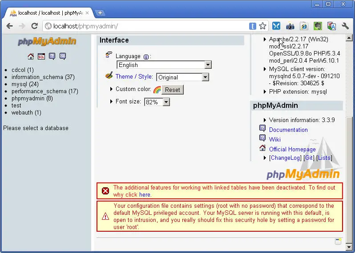Click the red error icon in linked tables message
This screenshot has height=253, width=355.
tap(105, 191)
